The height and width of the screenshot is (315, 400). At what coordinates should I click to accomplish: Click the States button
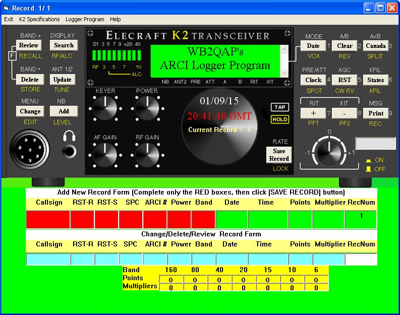pos(375,80)
